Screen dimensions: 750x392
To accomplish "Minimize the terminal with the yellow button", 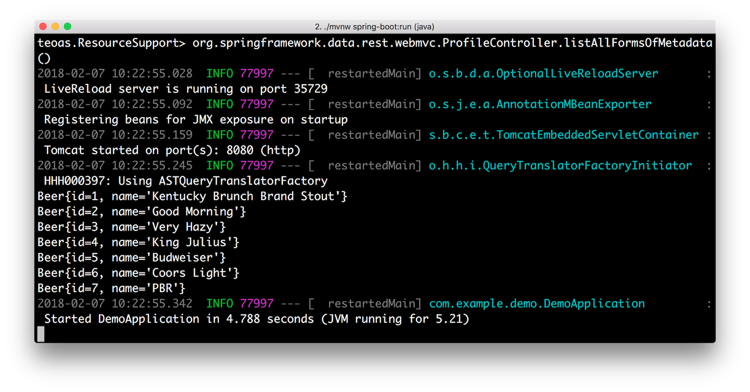I will click(55, 27).
